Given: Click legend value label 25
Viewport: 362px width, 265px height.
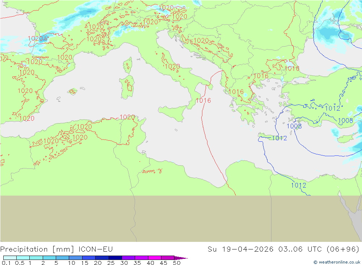Looking at the screenshot, I should (x=111, y=263).
